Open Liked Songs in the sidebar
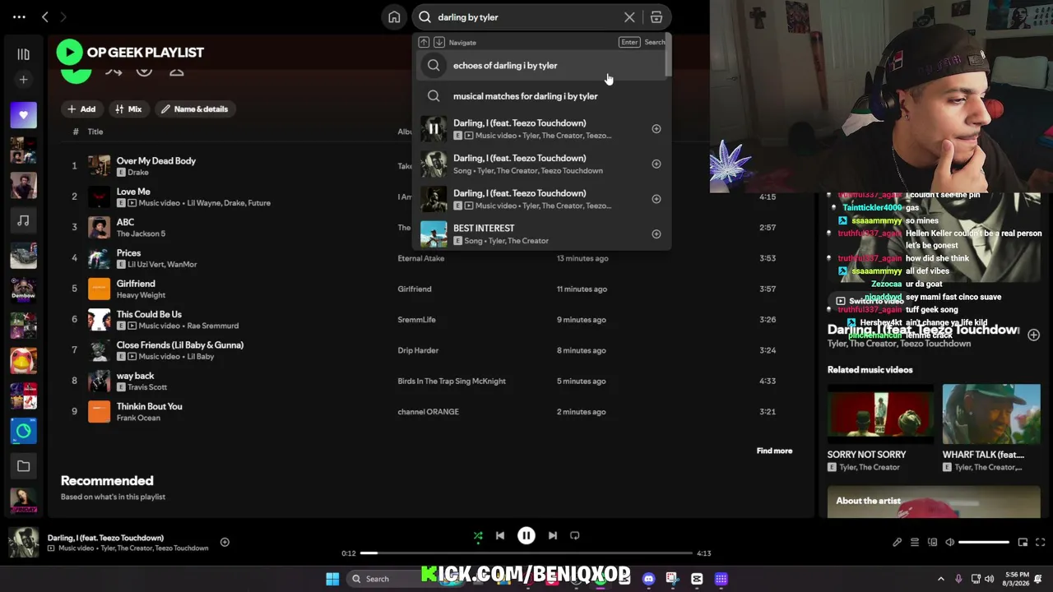 click(x=23, y=115)
